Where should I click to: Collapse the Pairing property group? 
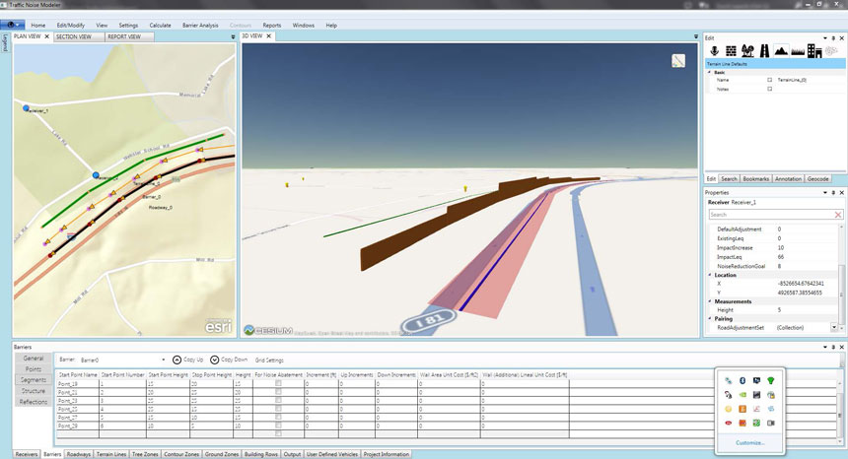(710, 318)
